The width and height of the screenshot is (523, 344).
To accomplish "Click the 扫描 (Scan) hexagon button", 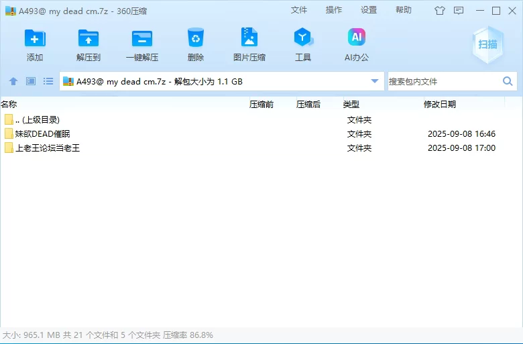I will 487,44.
